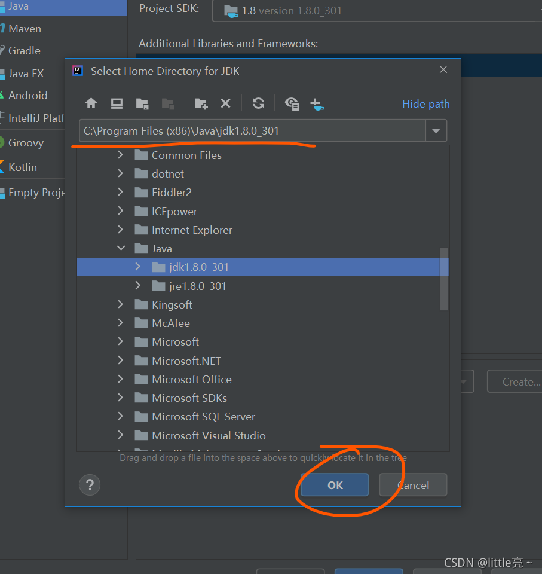Select the Microsoft SDKs folder
This screenshot has width=542, height=574.
[x=262, y=398]
